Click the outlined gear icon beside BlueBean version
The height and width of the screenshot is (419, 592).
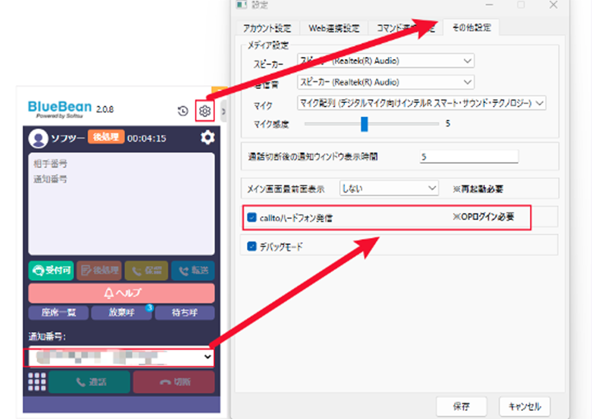pos(205,111)
